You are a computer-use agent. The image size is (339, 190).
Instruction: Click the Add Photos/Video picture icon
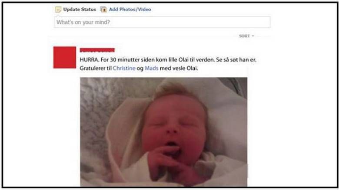click(103, 10)
